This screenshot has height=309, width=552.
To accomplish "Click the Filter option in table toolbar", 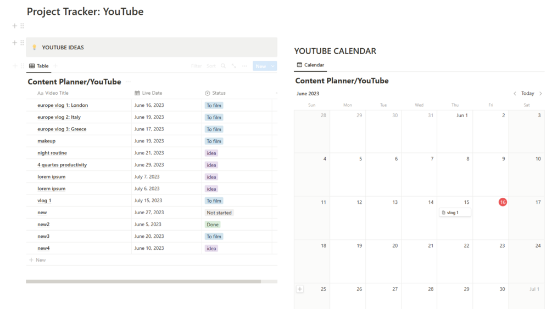I will tap(197, 66).
